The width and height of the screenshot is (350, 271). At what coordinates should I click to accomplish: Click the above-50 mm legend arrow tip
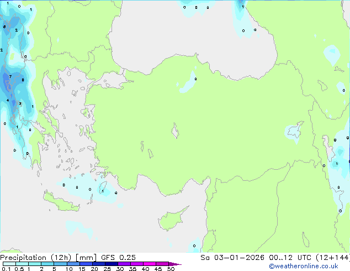pyautogui.click(x=175, y=264)
